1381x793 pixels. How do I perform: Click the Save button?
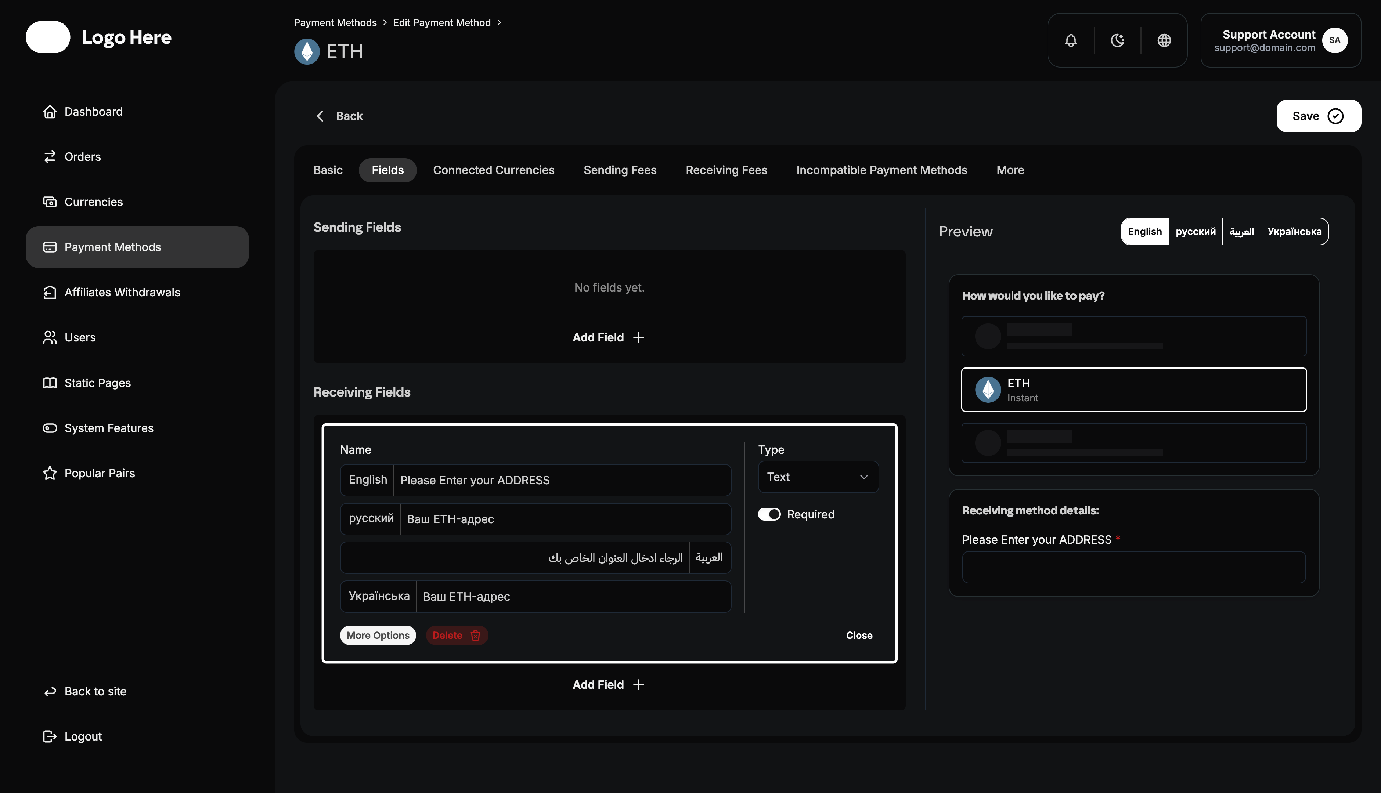tap(1318, 116)
